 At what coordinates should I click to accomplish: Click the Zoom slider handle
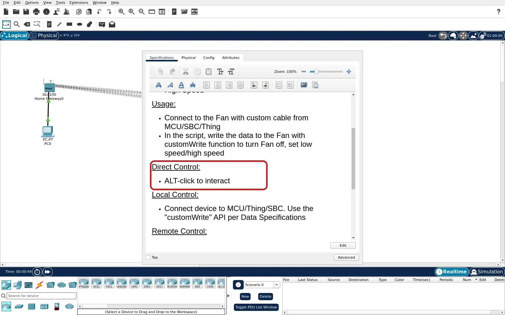[x=316, y=72]
